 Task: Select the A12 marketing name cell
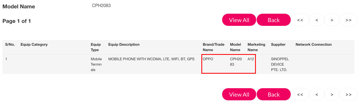click(251, 59)
